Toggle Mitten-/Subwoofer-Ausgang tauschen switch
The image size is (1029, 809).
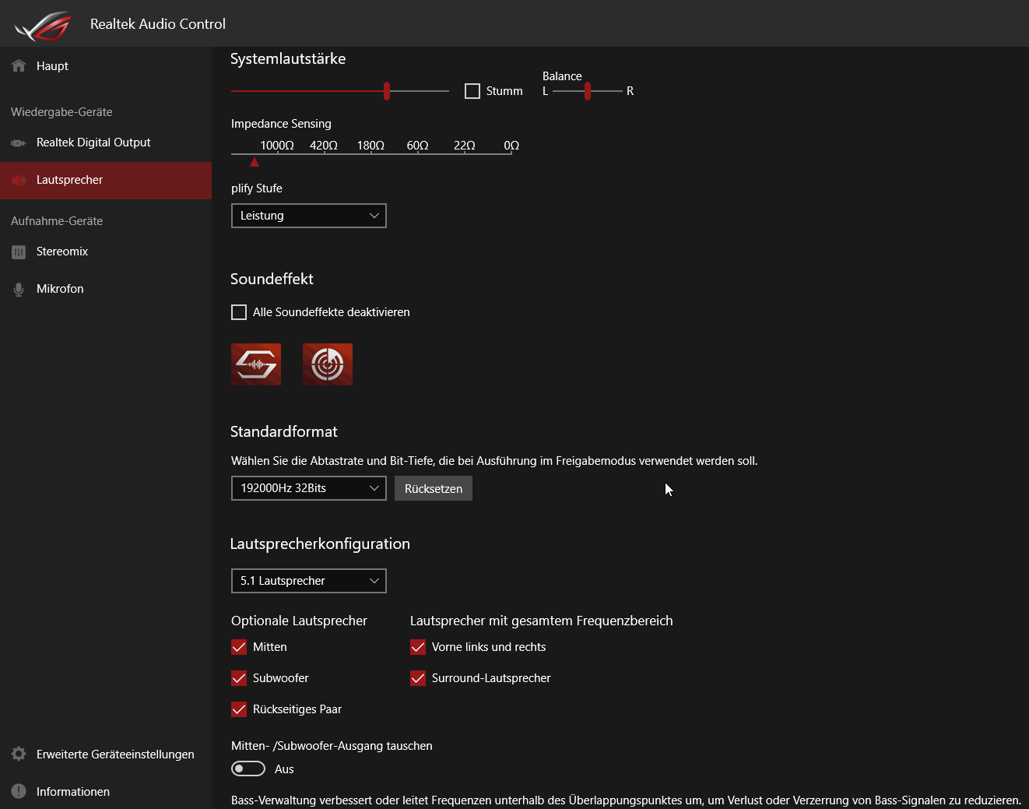248,769
